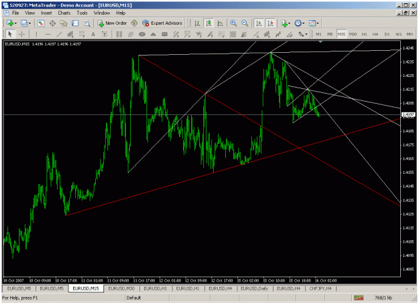
Task: Open the Insert menu
Action: coord(46,13)
